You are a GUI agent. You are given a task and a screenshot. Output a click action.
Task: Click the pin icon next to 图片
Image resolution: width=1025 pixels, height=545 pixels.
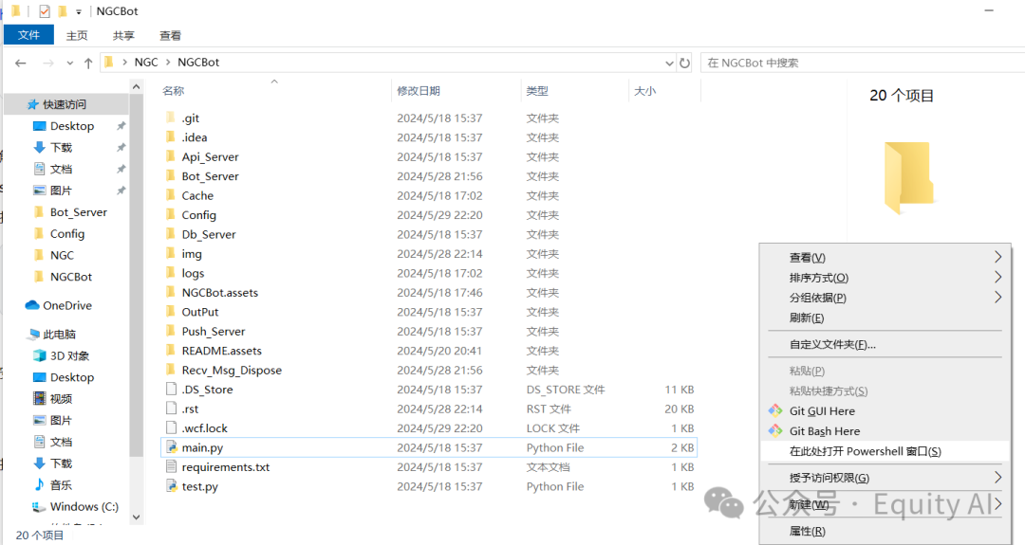121,191
